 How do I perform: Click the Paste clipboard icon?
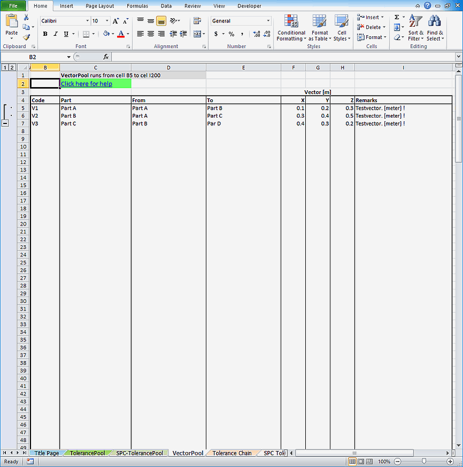point(11,21)
